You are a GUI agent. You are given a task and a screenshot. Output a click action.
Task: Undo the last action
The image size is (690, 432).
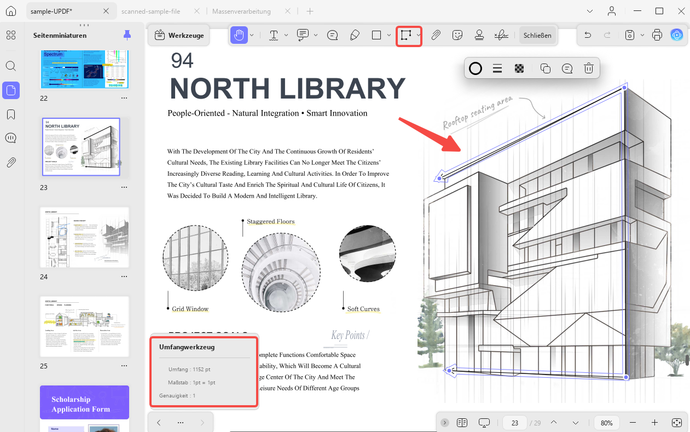coord(588,35)
